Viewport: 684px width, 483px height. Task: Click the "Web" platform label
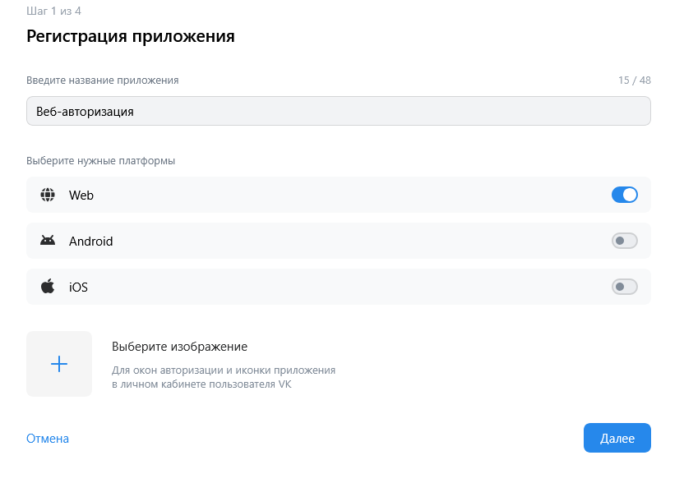point(81,195)
